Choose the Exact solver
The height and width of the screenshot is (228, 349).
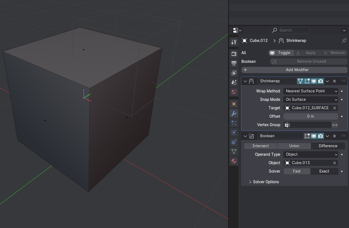pos(324,171)
